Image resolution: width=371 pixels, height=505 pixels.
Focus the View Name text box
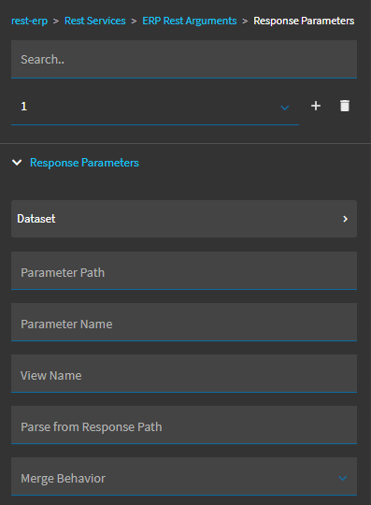pyautogui.click(x=184, y=373)
